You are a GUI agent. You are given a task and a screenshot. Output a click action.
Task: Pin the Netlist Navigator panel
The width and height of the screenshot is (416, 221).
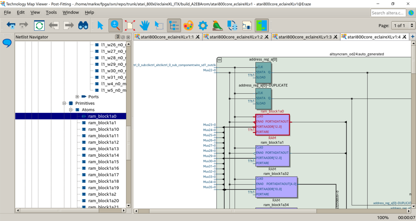(x=118, y=37)
